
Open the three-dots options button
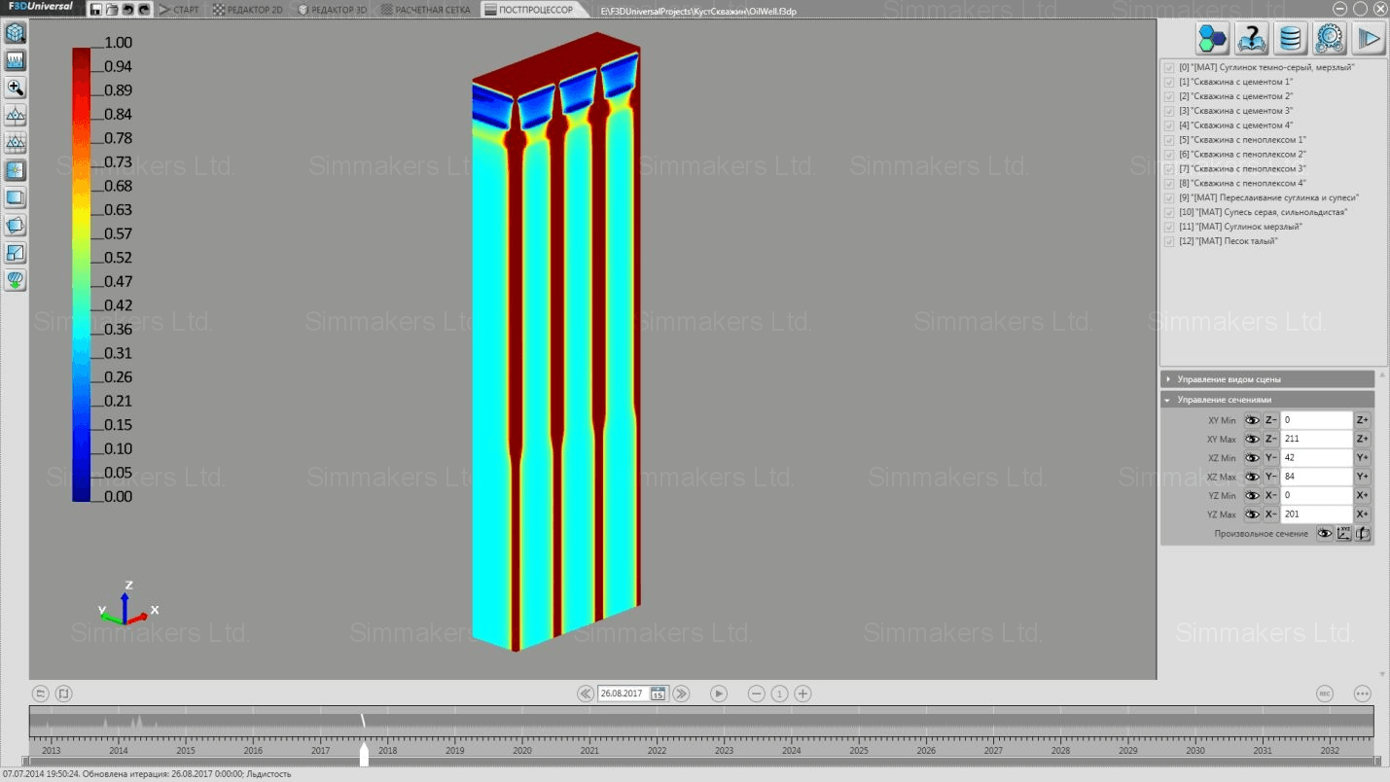coord(1362,693)
